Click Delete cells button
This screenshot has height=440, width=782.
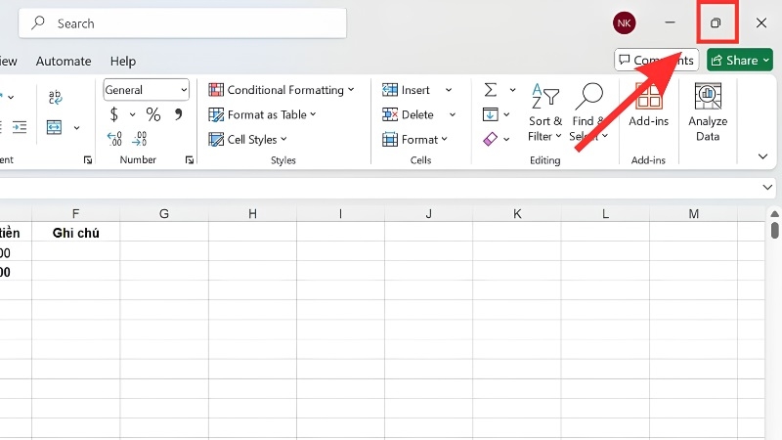[x=408, y=114]
